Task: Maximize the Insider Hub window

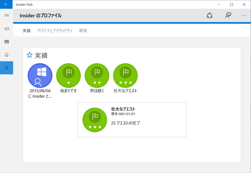Action: pos(232,4)
